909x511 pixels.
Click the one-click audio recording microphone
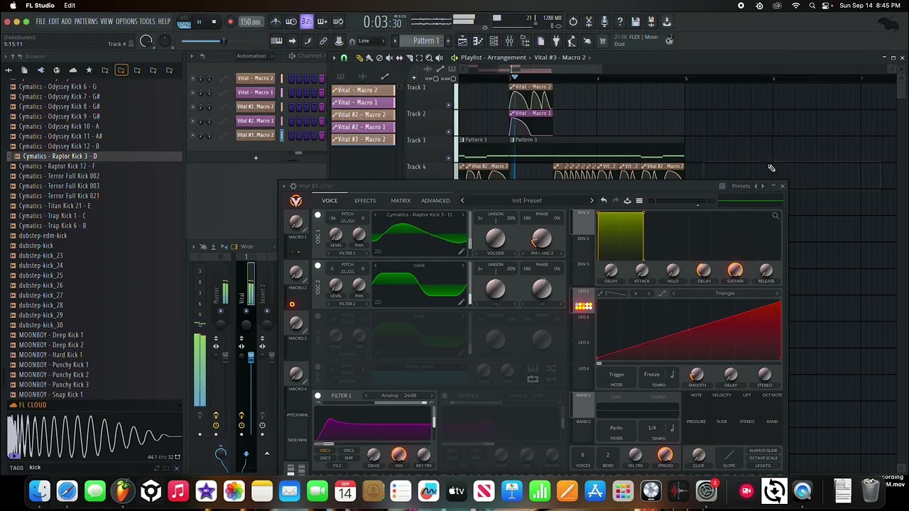[604, 22]
